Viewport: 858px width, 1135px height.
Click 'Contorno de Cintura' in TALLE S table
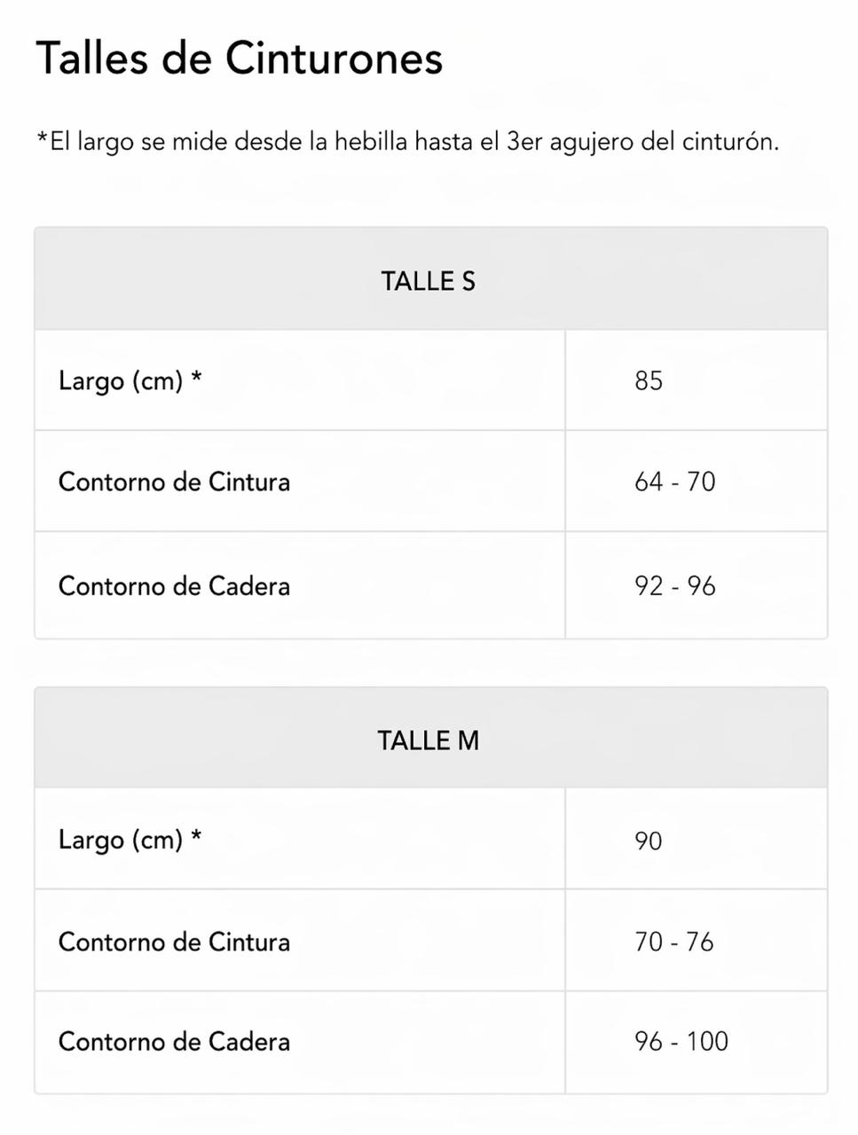point(174,482)
